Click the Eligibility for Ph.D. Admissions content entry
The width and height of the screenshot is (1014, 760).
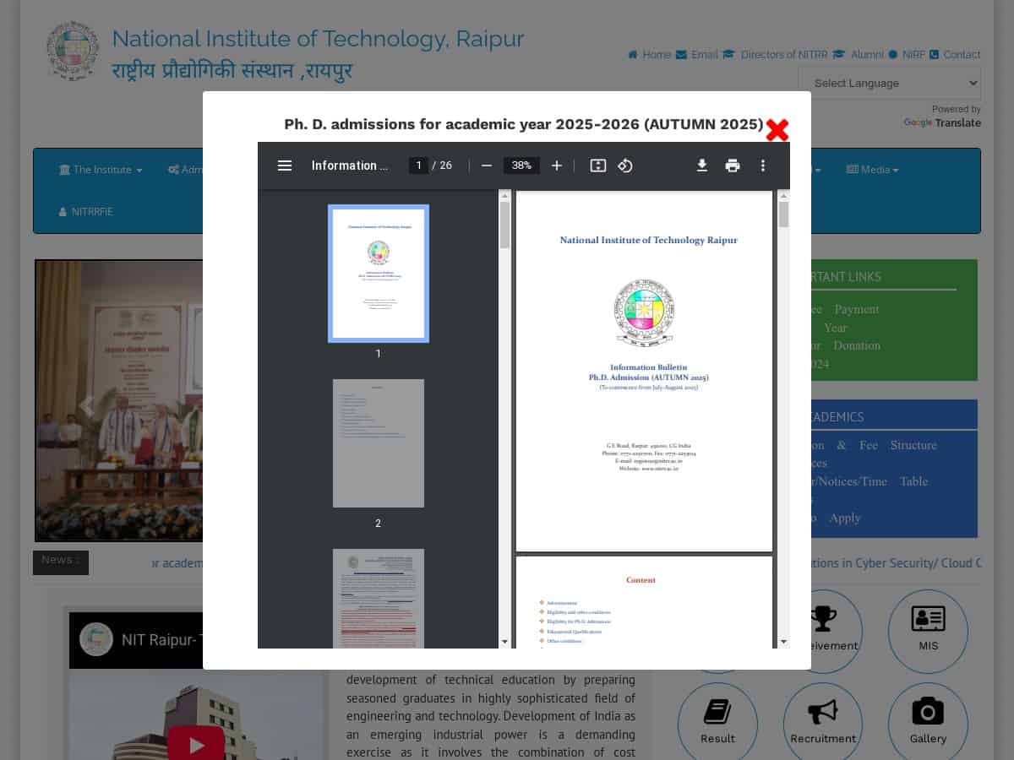point(579,622)
